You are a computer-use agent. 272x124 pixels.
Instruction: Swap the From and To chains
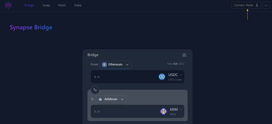pyautogui.click(x=95, y=90)
